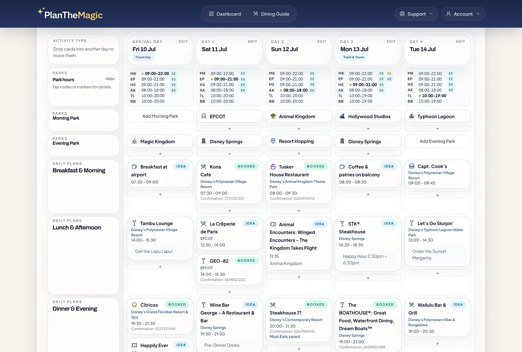Click the Breakfast at airport coffee icon
The width and height of the screenshot is (522, 352).
(134, 167)
